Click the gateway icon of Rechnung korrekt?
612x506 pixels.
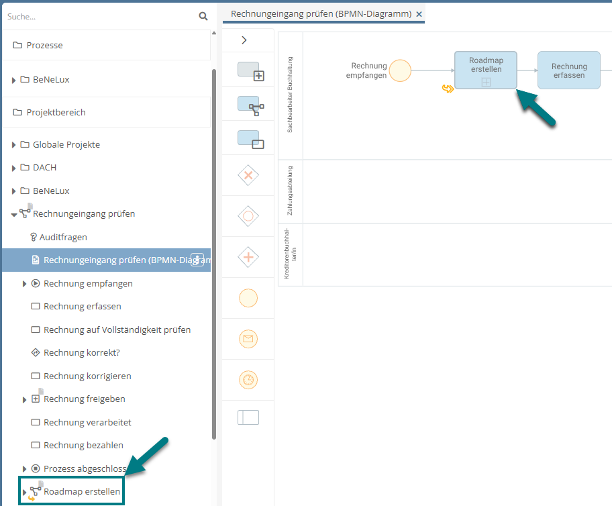(36, 352)
